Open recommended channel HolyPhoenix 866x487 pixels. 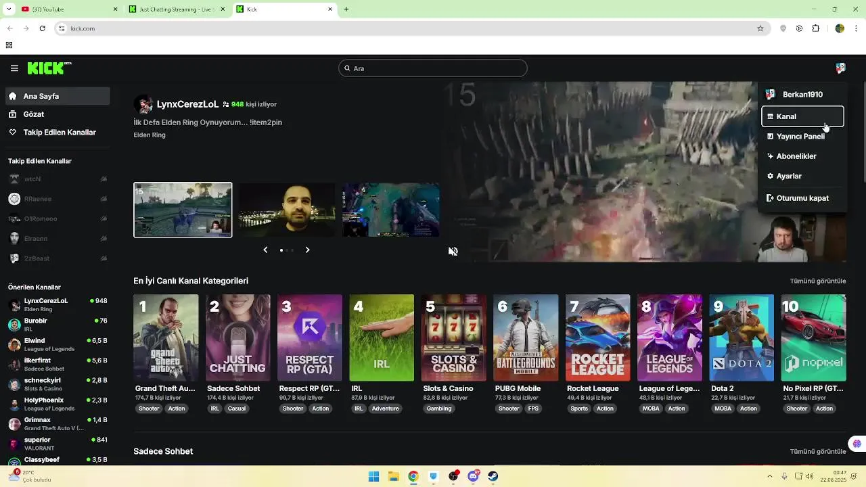pos(58,404)
